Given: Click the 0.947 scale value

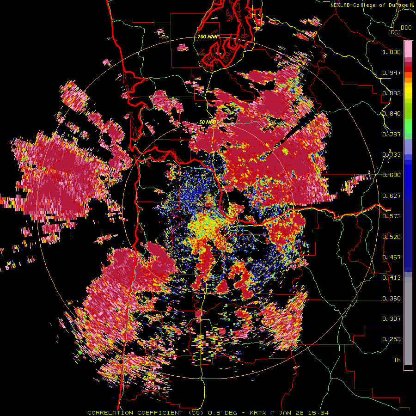Looking at the screenshot, I should pos(392,73).
